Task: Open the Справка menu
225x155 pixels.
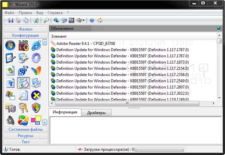Action: pyautogui.click(x=55, y=13)
